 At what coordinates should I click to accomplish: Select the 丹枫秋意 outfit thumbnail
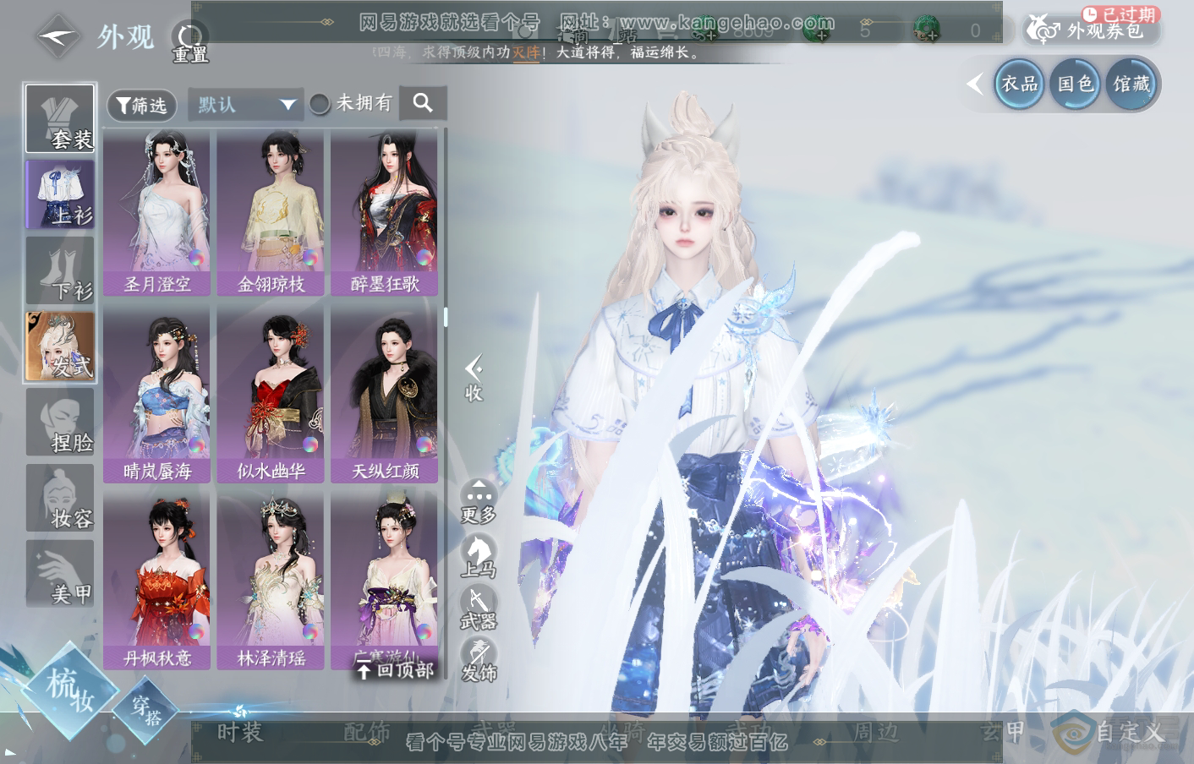click(x=157, y=581)
